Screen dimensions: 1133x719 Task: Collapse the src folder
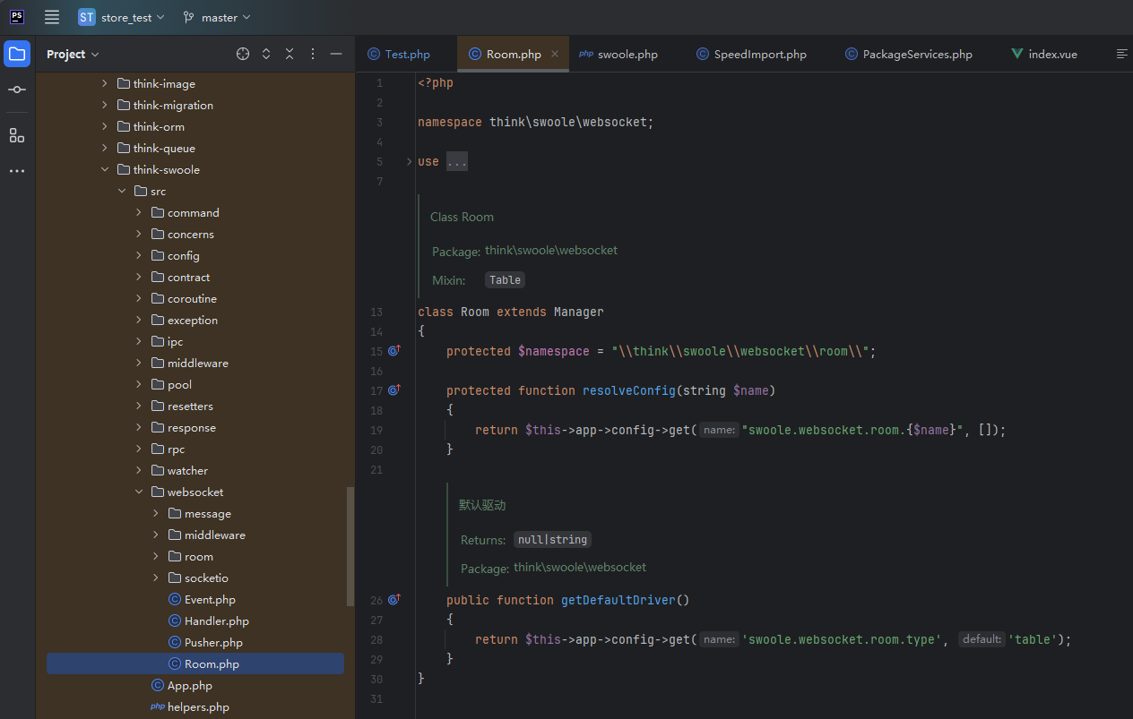point(121,191)
